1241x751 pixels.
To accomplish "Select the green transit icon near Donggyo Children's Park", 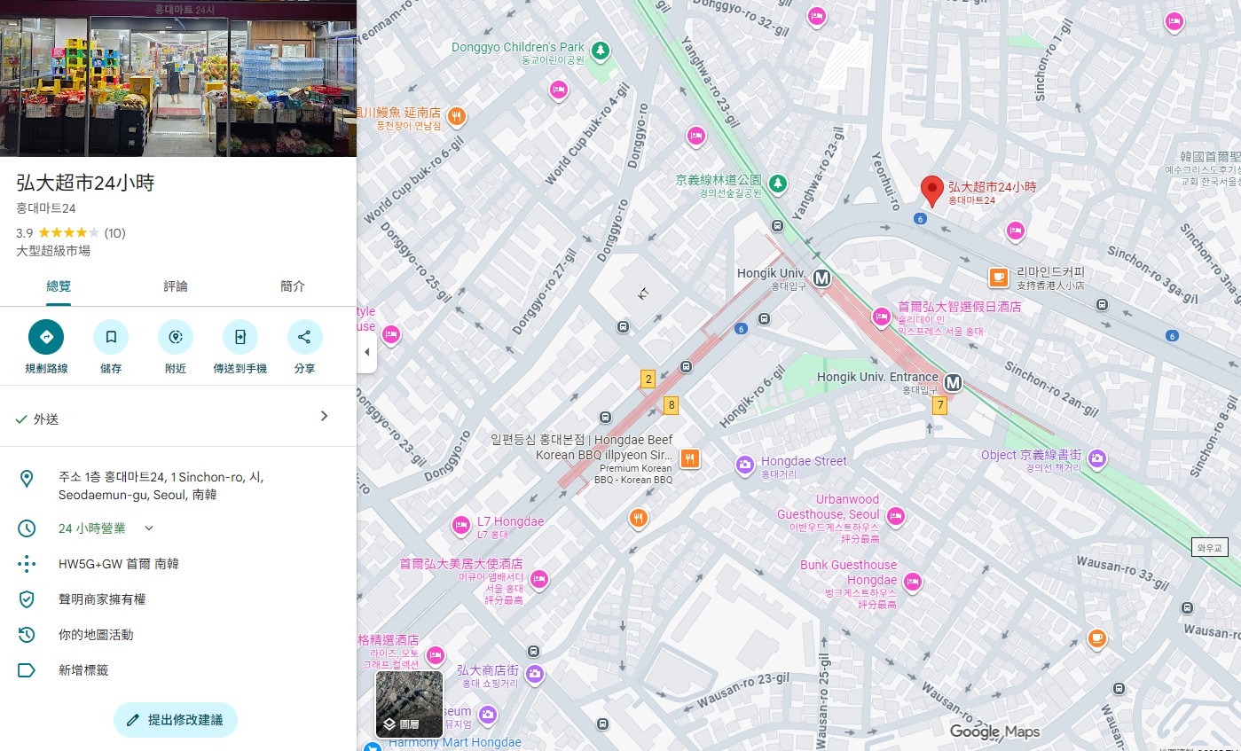I will coord(601,51).
